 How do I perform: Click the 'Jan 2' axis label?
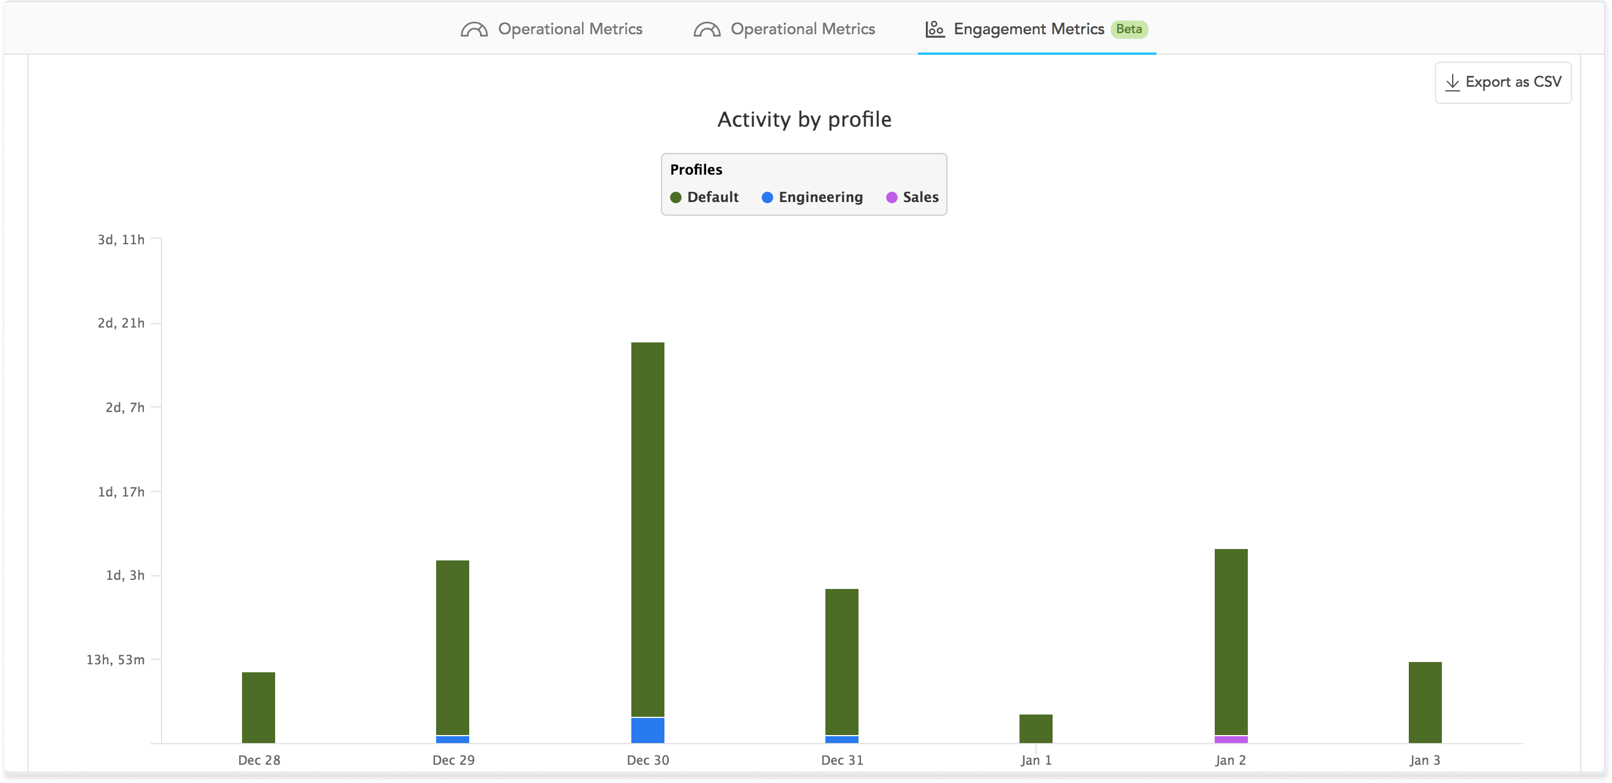[1230, 760]
